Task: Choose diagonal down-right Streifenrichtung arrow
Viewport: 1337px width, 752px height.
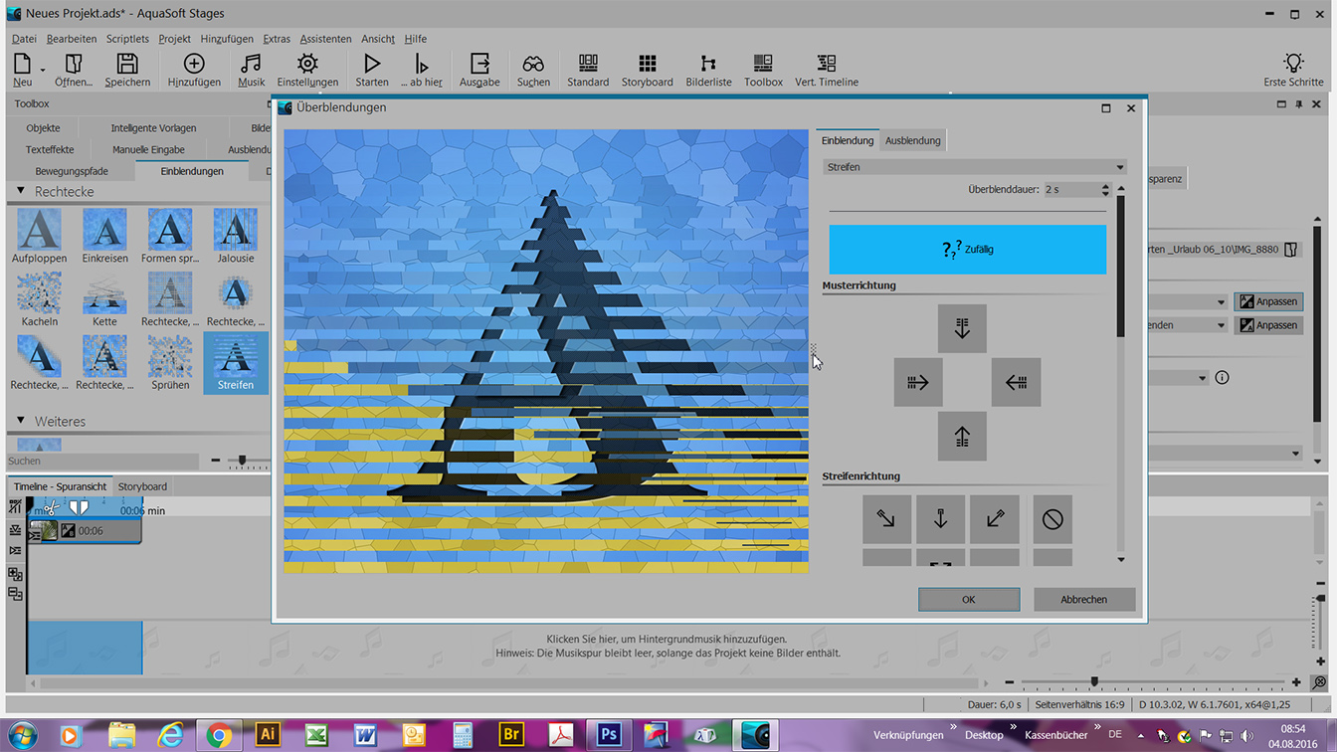Action: tap(886, 519)
